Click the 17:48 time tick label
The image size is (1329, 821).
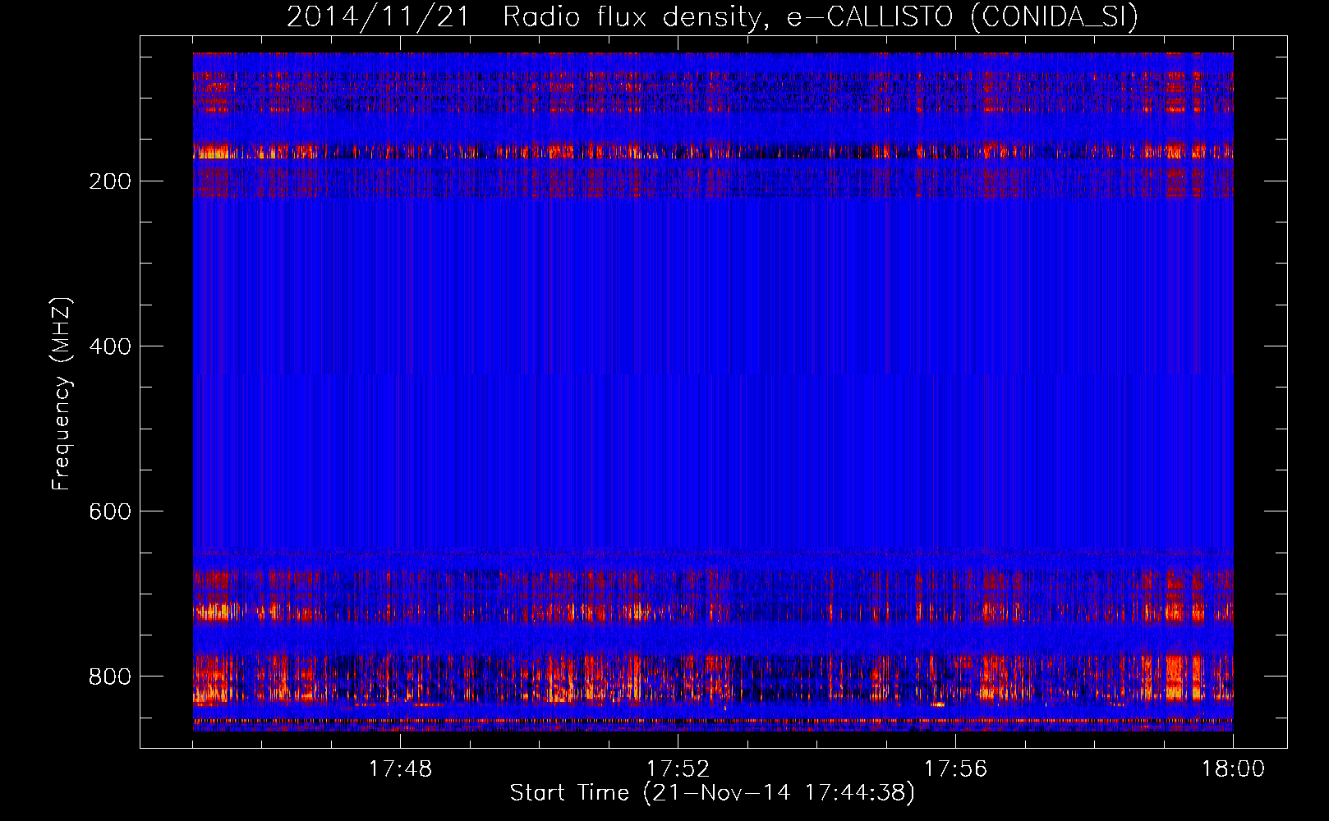[400, 769]
